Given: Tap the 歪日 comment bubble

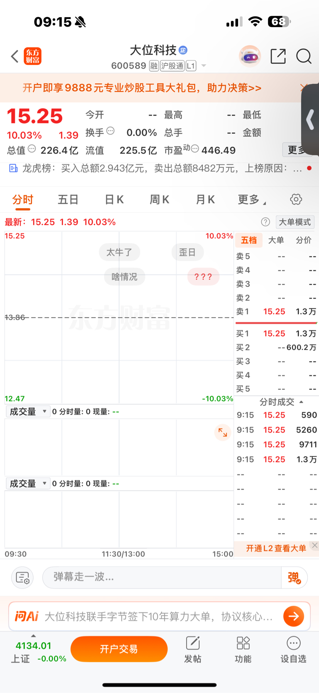Looking at the screenshot, I should [x=187, y=252].
